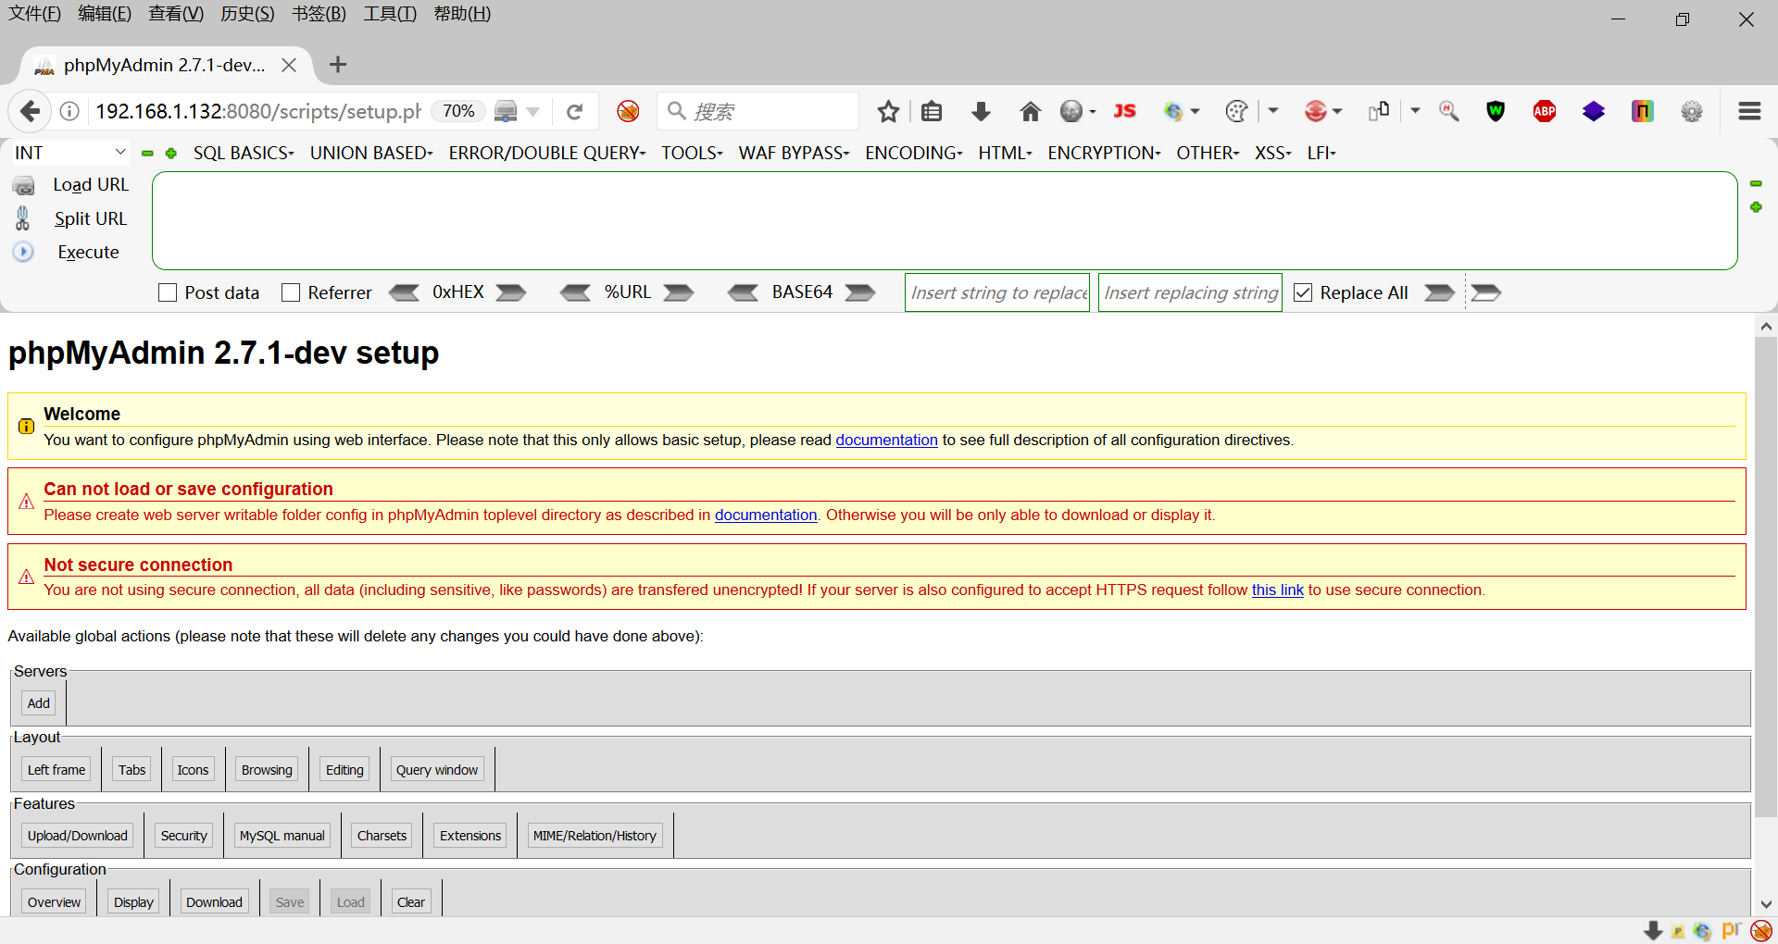Click the Servers Add button
This screenshot has width=1778, height=944.
[x=39, y=703]
